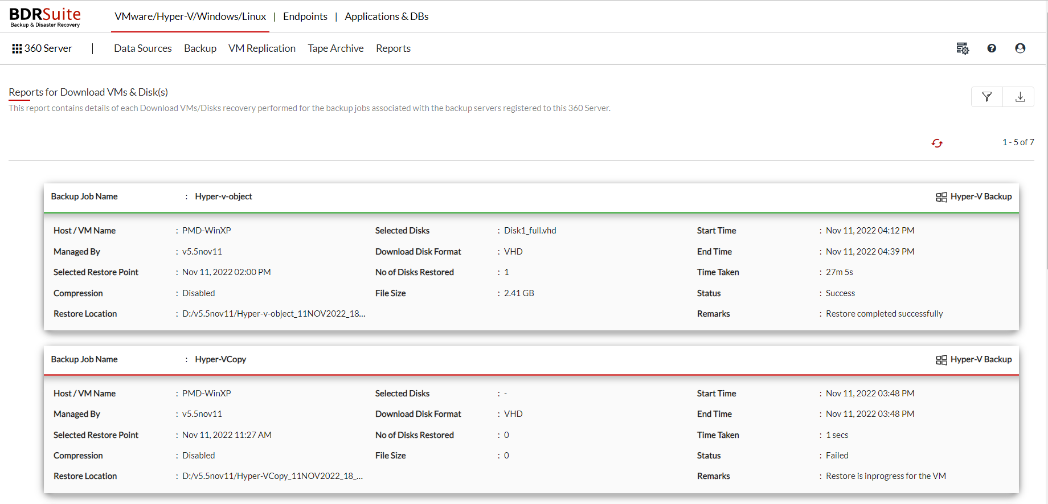Open the Data Sources menu

pyautogui.click(x=143, y=48)
